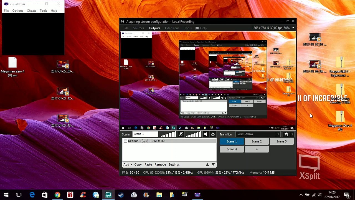Click the add stinger transition star icon
This screenshot has height=200, width=355.
coord(286,134)
